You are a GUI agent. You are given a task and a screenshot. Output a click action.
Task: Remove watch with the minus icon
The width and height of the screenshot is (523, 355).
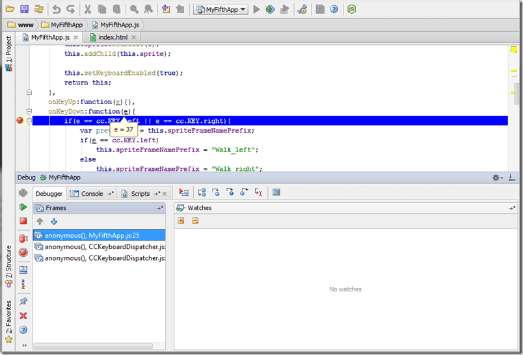pos(195,220)
